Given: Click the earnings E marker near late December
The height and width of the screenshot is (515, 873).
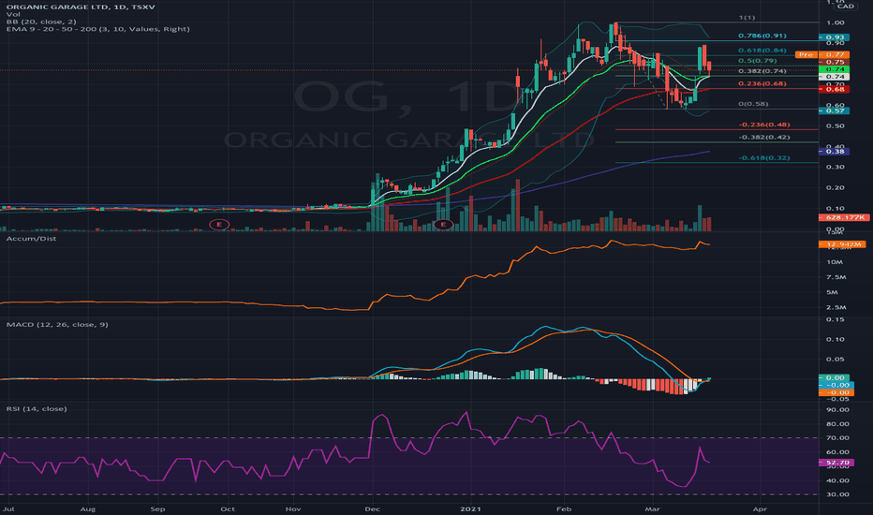Looking at the screenshot, I should 444,225.
